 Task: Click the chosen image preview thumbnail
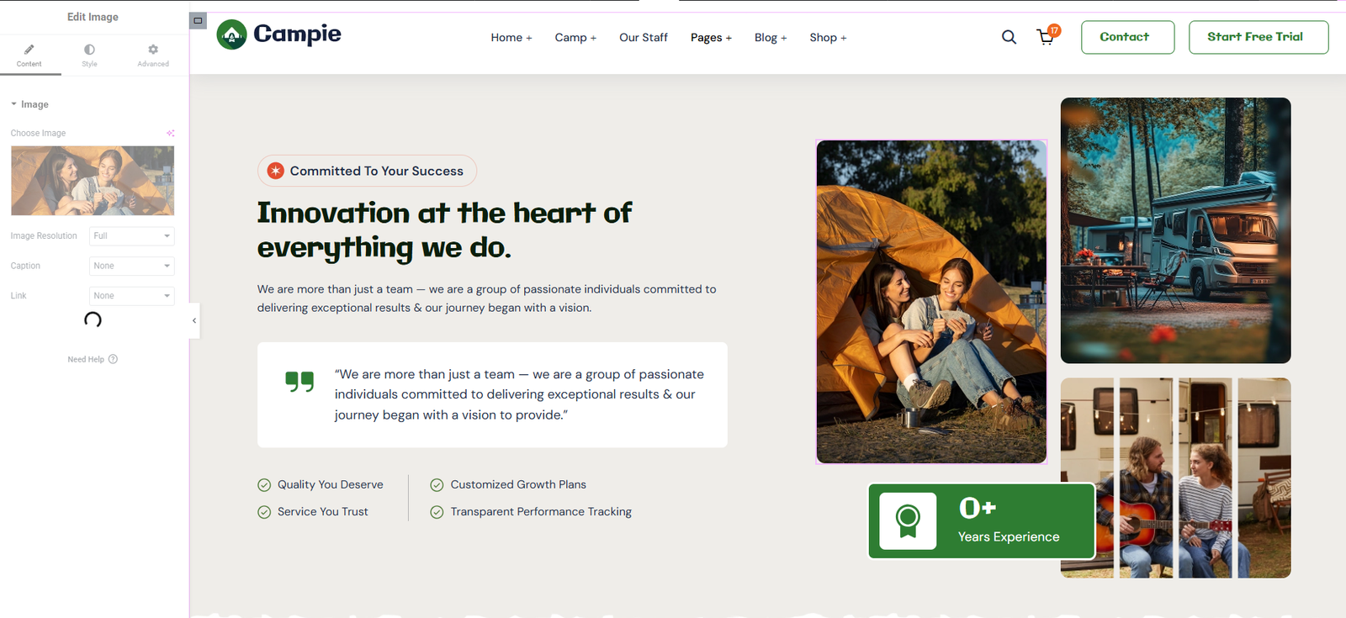[93, 181]
